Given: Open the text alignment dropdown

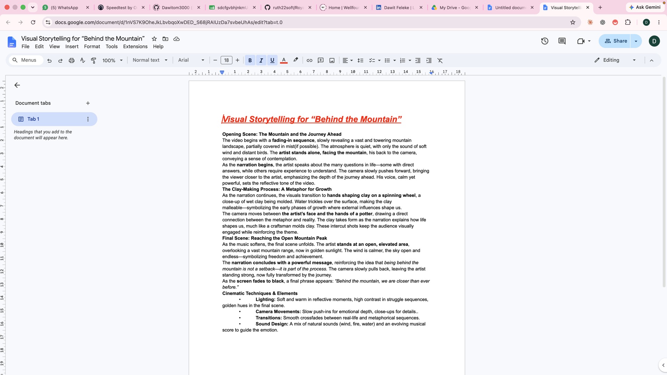Looking at the screenshot, I should coord(348,60).
